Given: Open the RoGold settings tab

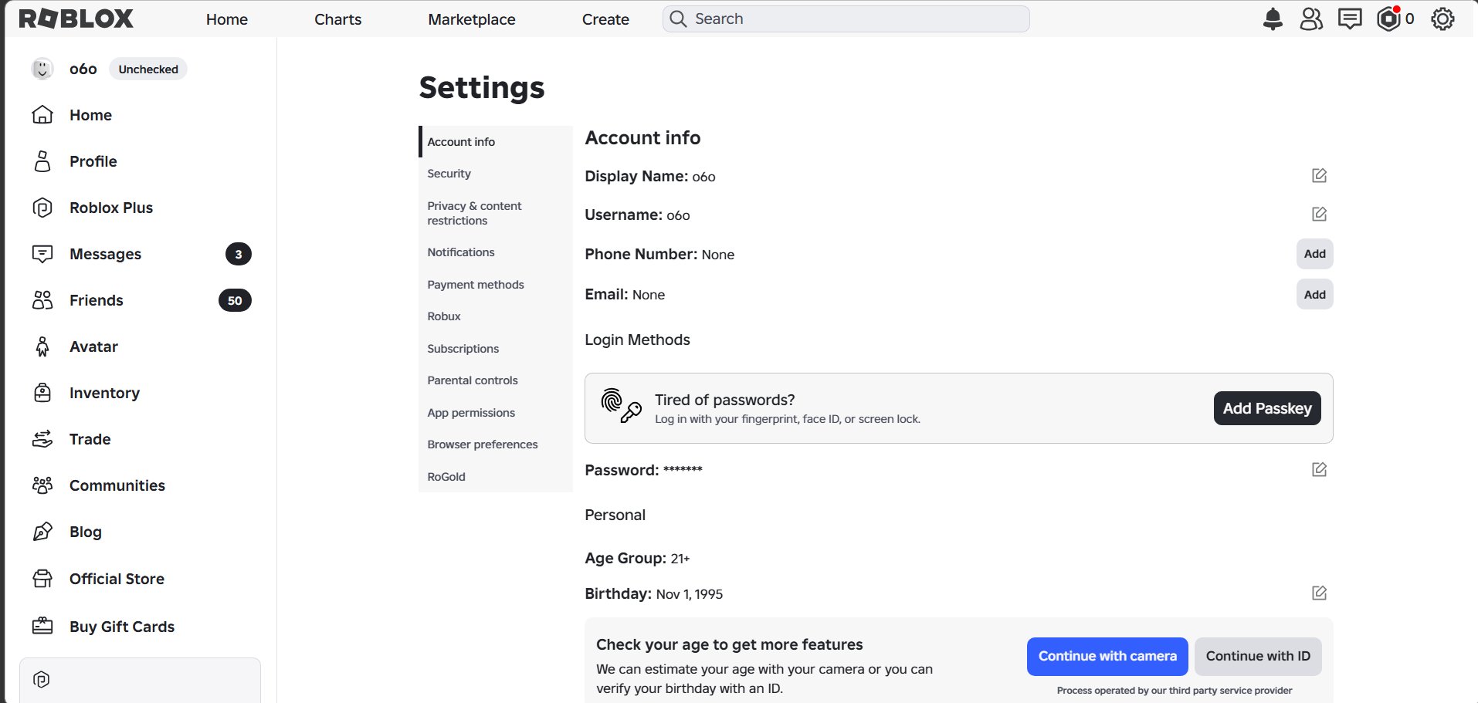Looking at the screenshot, I should click(x=496, y=477).
